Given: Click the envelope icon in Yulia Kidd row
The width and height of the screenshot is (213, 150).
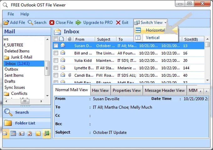Looking at the screenshot, I should [63, 60].
